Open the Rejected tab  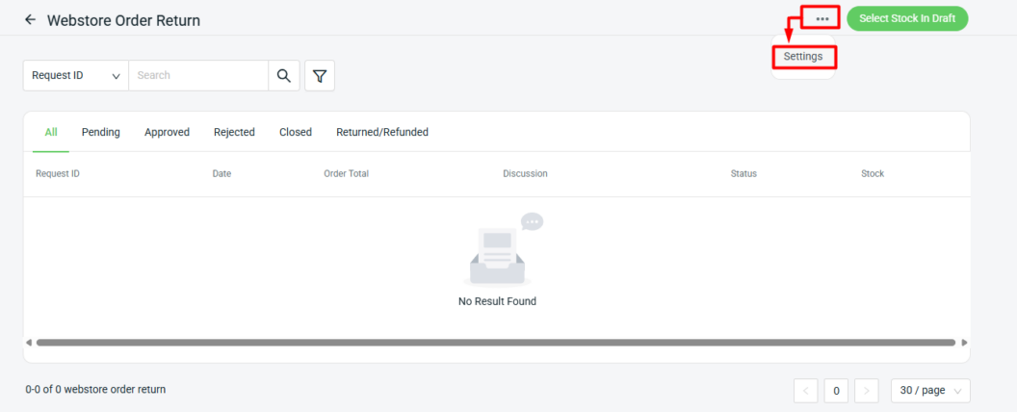point(234,132)
